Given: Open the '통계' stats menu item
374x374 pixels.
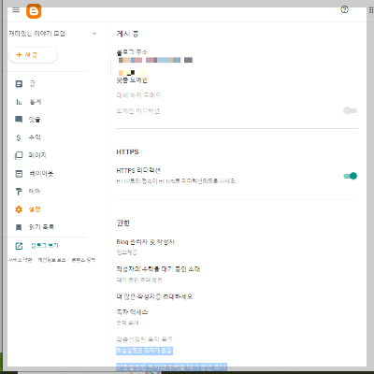Looking at the screenshot, I should click(x=36, y=102).
